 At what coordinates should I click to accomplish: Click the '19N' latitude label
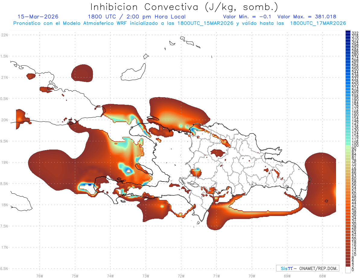click(x=4, y=162)
